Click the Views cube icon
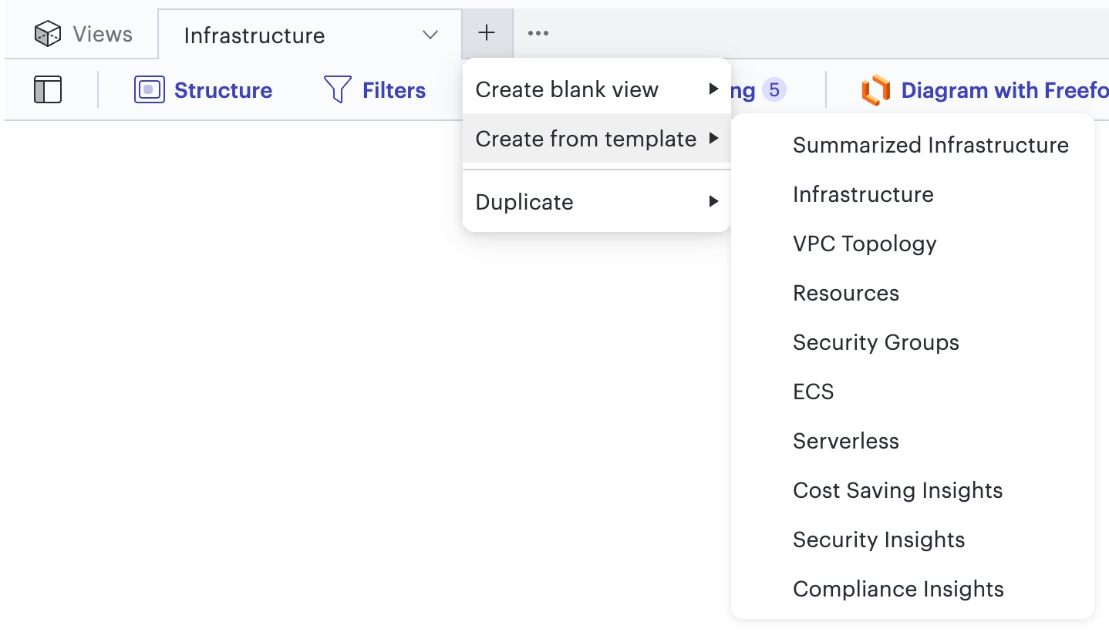This screenshot has width=1109, height=632. pos(48,34)
